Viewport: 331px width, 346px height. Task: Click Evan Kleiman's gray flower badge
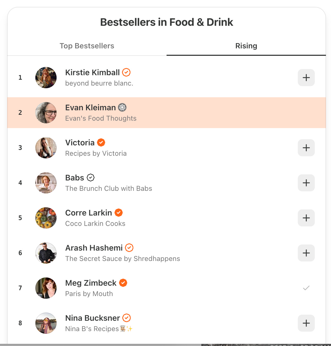point(122,107)
